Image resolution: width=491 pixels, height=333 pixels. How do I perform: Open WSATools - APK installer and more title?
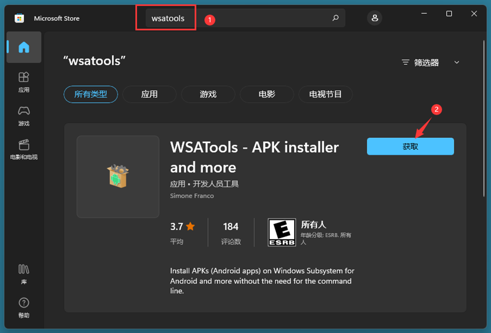click(254, 157)
